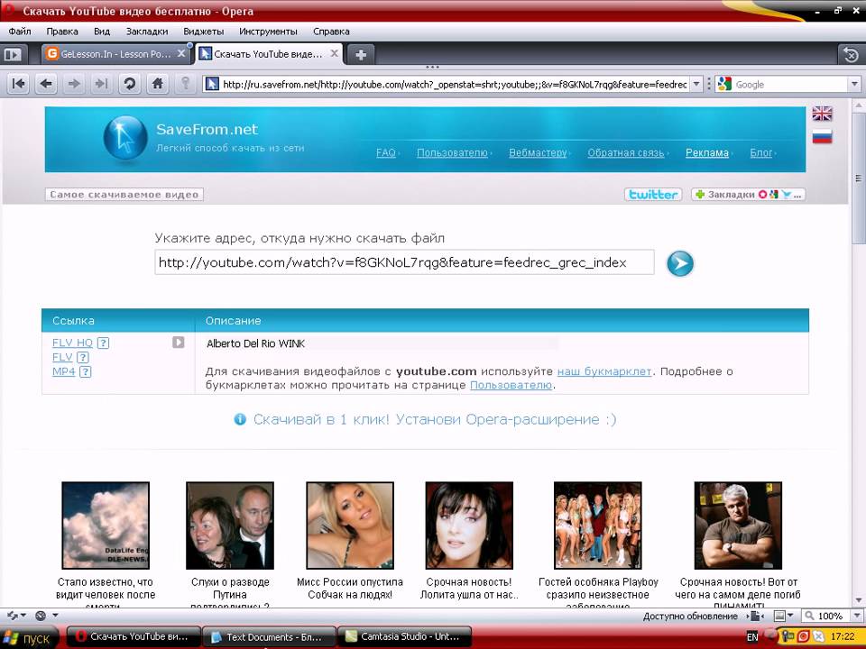
Task: Open the FAQ link
Action: pos(386,153)
